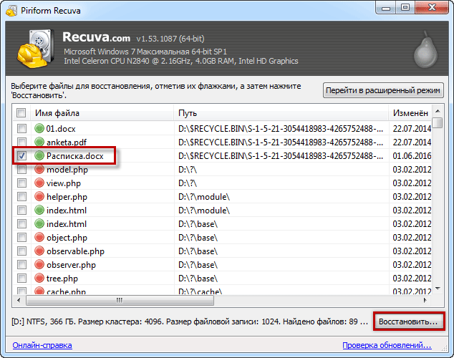Open the Проверка обновлений link

(x=392, y=345)
